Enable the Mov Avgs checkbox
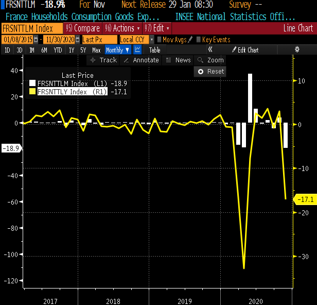 159,40
